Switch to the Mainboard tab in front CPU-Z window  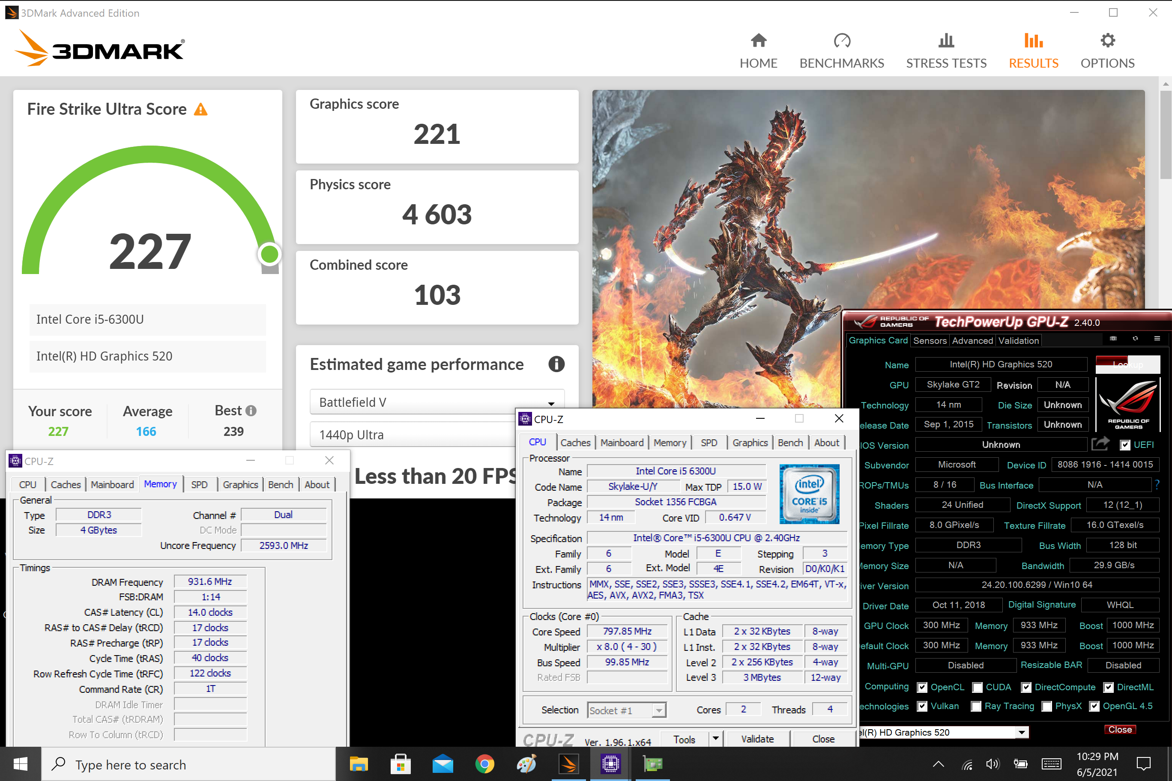622,442
